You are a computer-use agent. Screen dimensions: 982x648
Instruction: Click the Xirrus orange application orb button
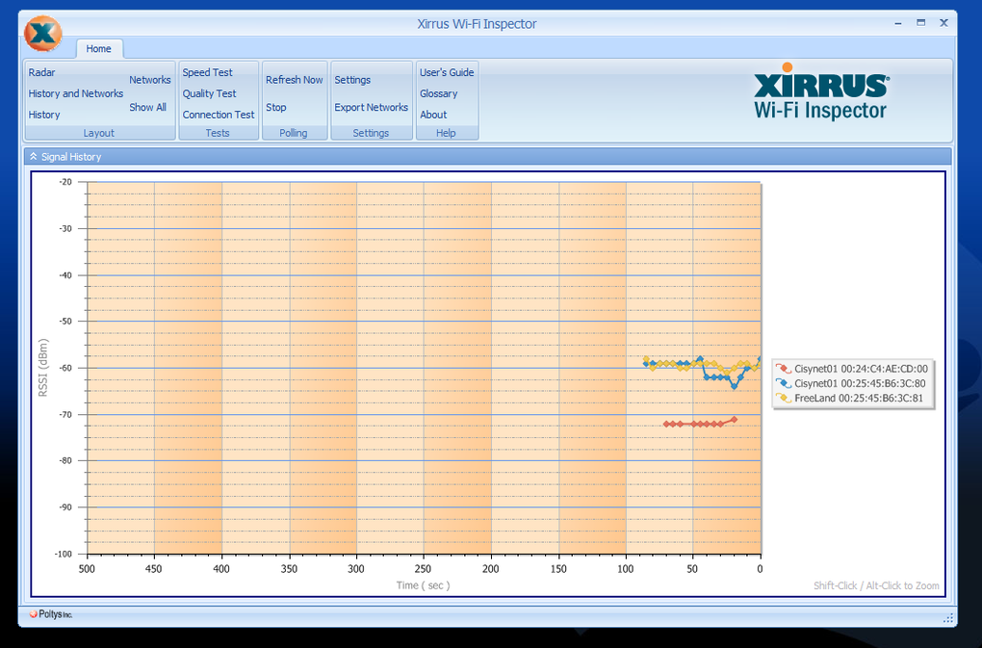pyautogui.click(x=43, y=33)
